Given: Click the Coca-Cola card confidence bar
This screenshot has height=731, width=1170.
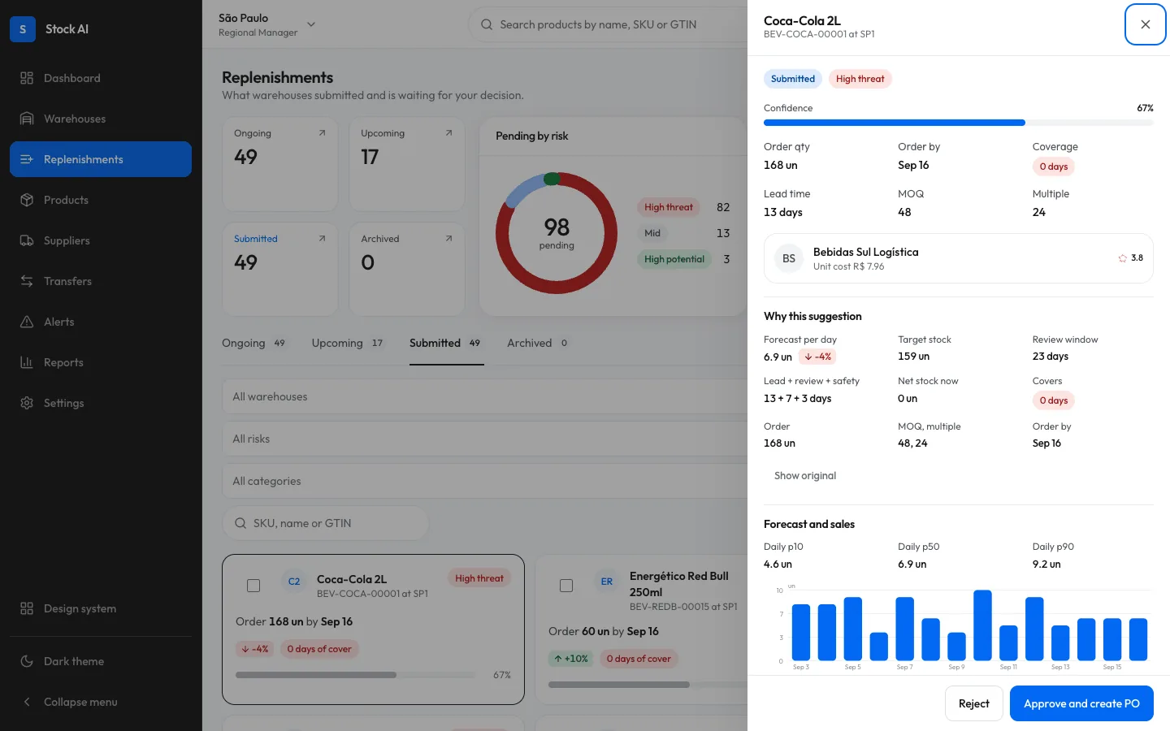Looking at the screenshot, I should click(x=355, y=675).
